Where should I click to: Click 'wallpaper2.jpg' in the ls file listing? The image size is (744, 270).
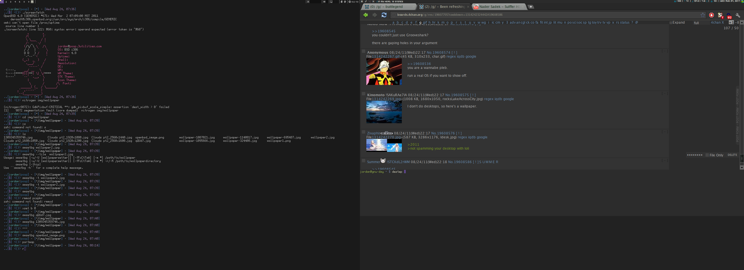tap(322, 138)
